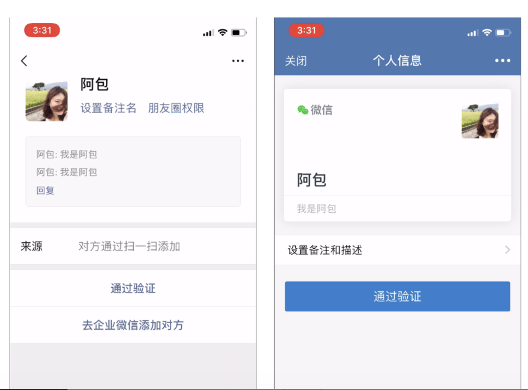Tap the red 3:31 time pill on right screen

[307, 30]
